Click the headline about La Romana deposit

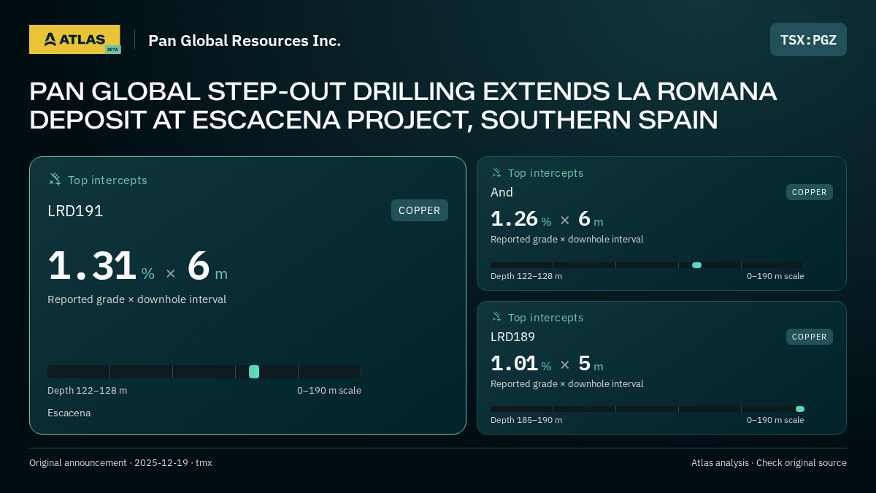pos(403,106)
